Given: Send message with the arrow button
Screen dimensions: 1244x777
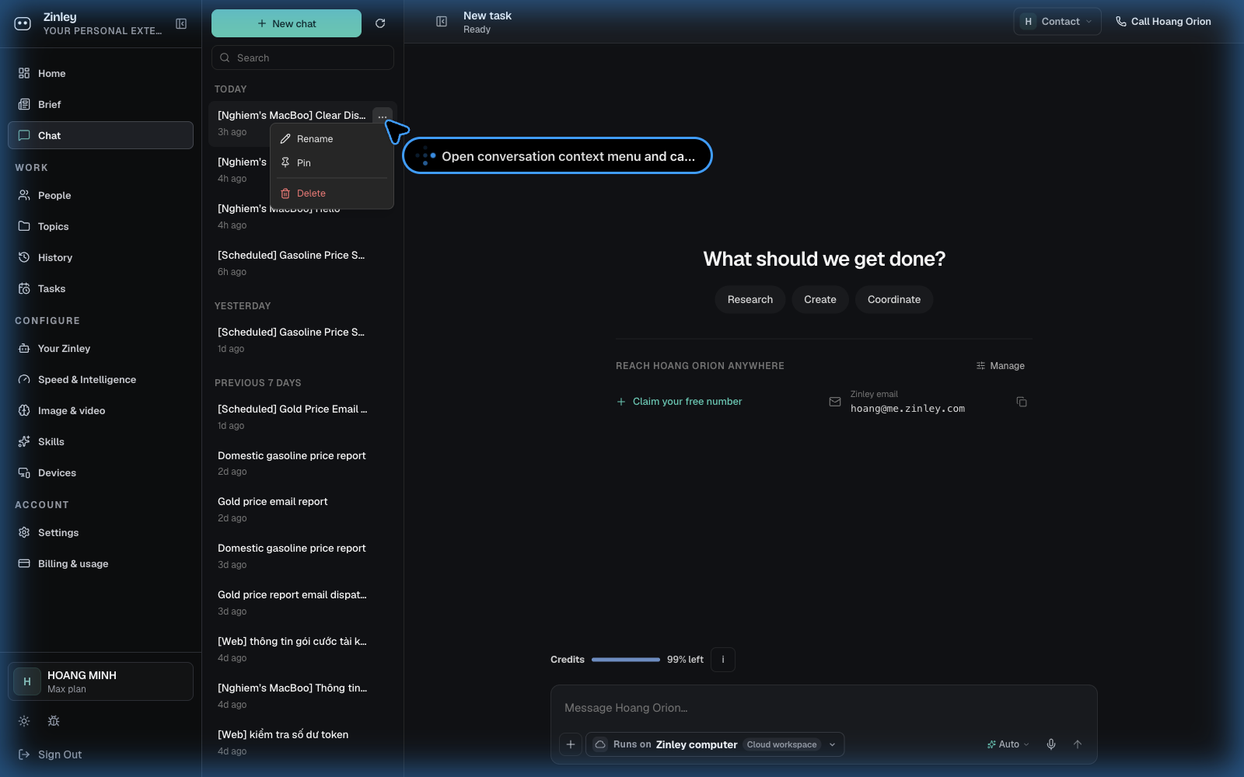Looking at the screenshot, I should [1078, 744].
